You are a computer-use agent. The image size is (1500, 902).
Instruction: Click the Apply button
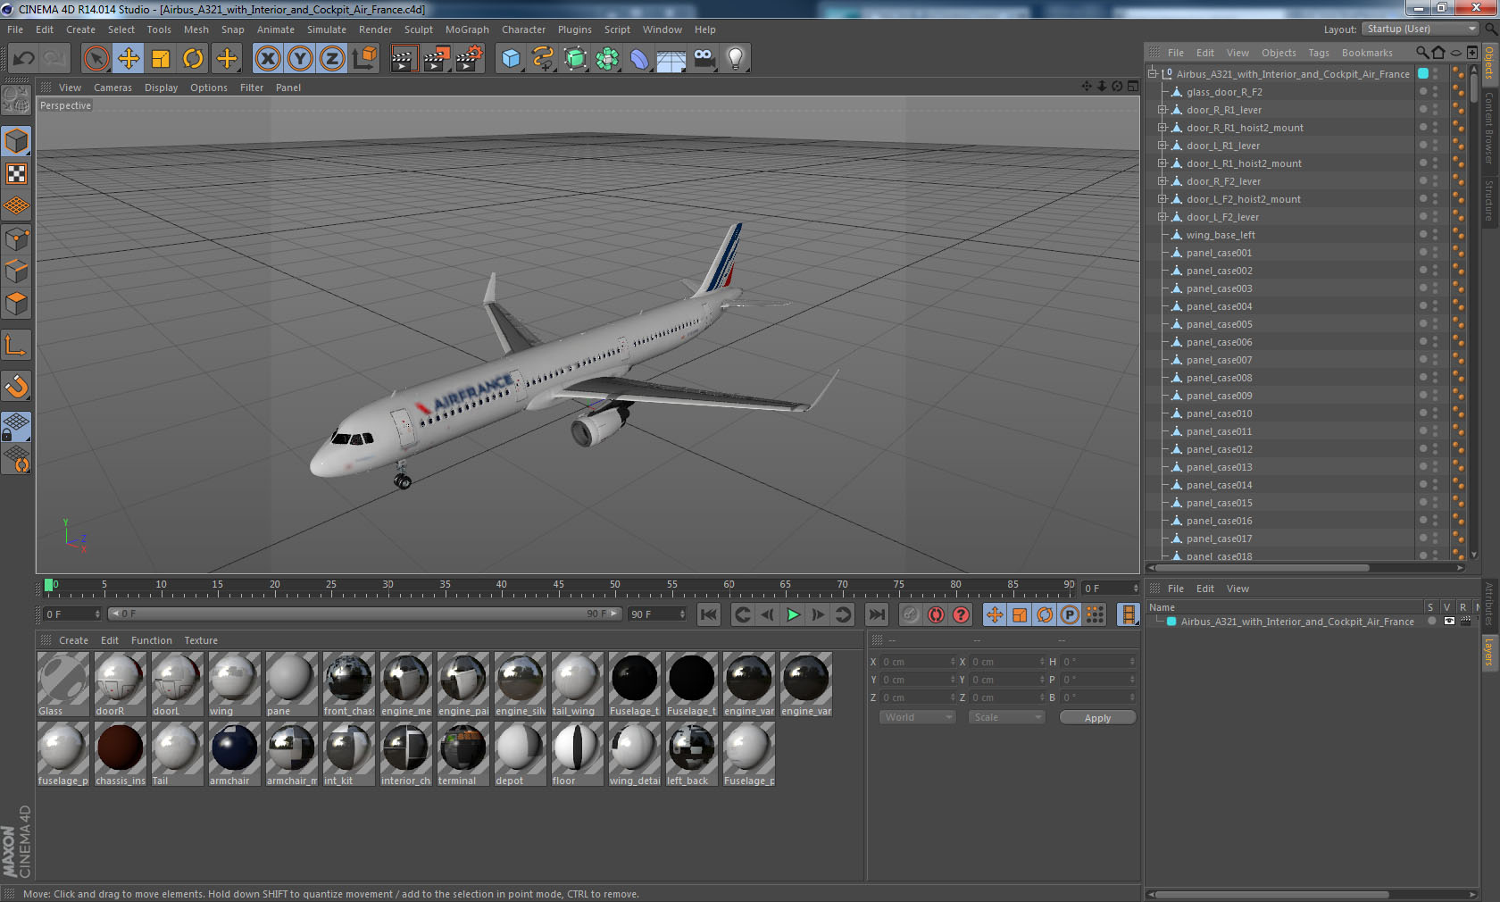(x=1097, y=717)
